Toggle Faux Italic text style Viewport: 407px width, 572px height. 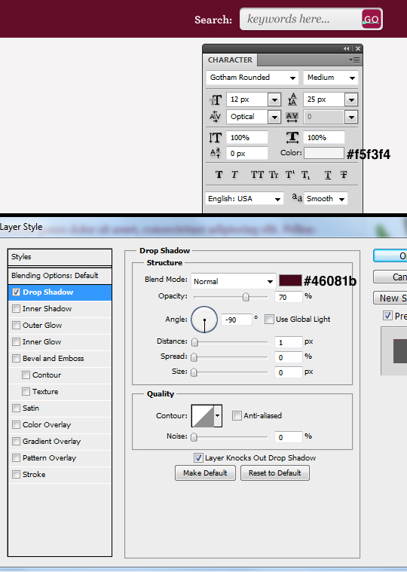234,175
